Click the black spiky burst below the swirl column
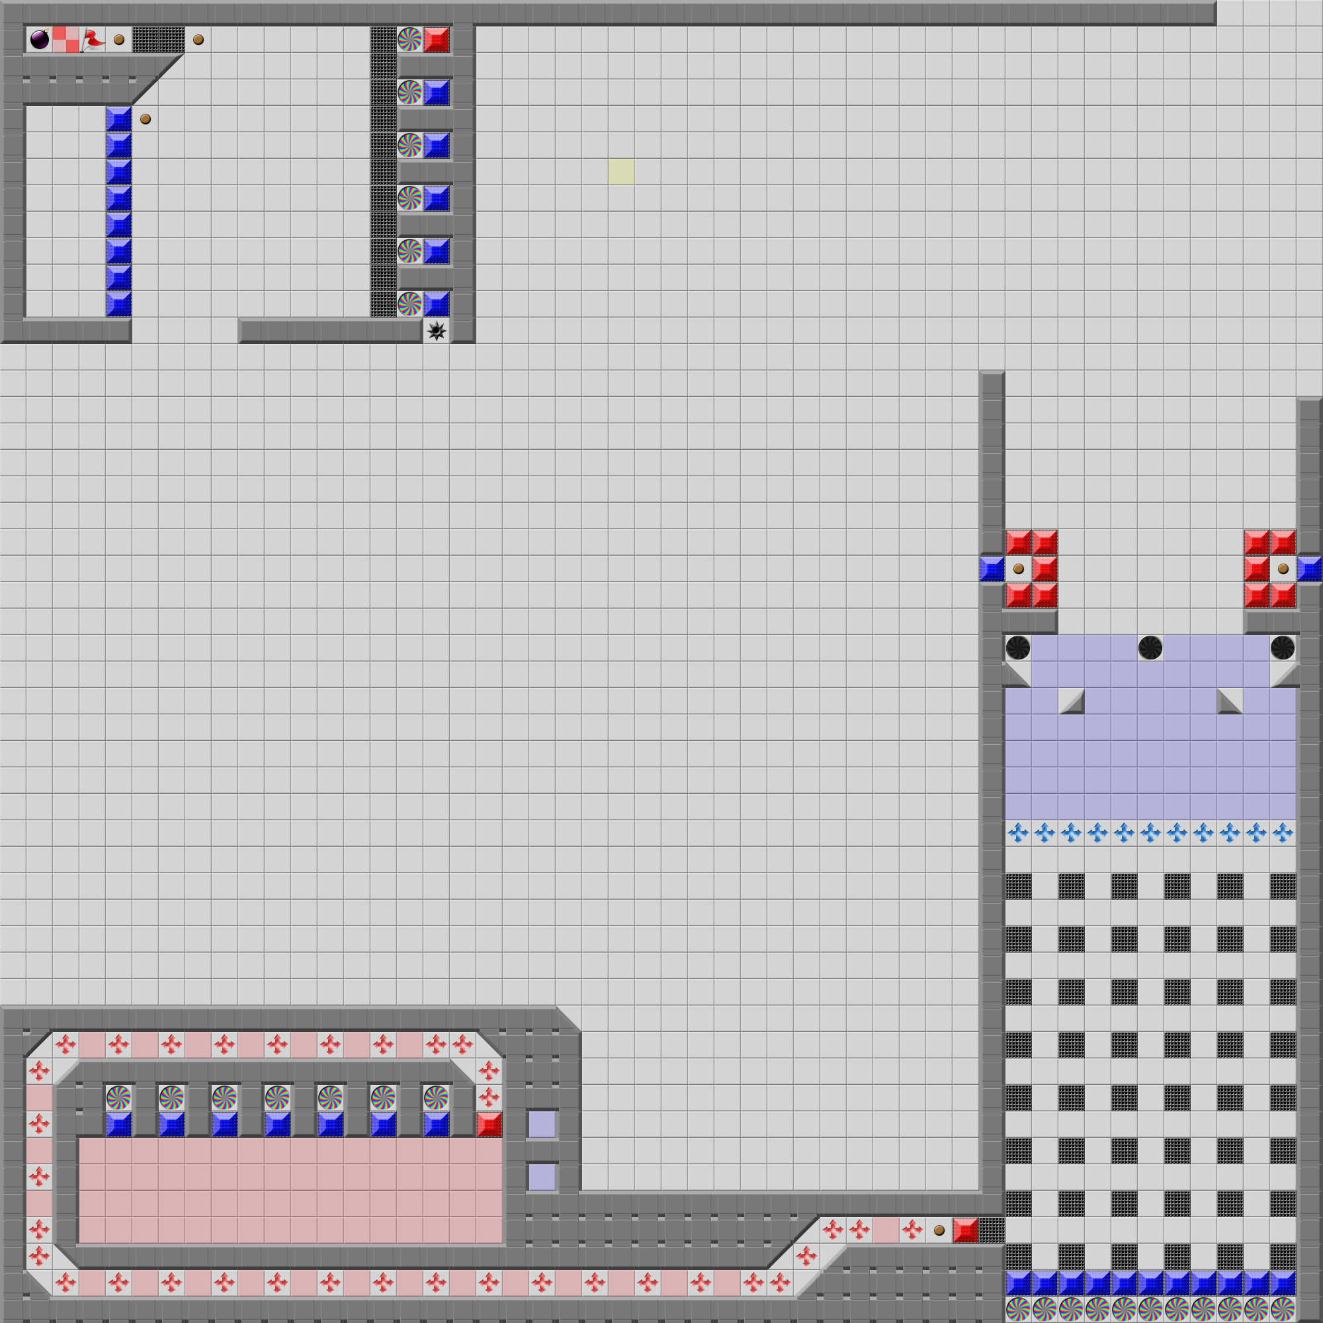 point(436,331)
